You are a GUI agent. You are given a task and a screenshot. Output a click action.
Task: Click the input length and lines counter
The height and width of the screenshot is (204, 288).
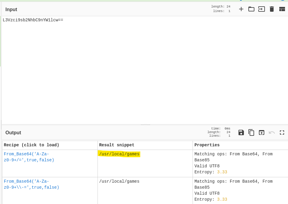220,9
